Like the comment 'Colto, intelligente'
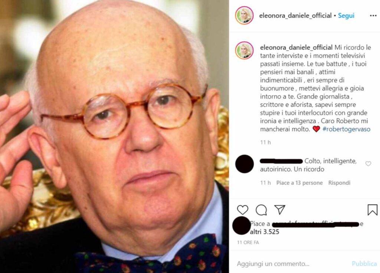 coord(368,164)
